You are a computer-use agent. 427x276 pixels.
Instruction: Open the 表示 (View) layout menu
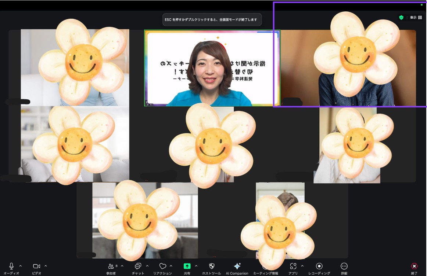[x=416, y=18]
